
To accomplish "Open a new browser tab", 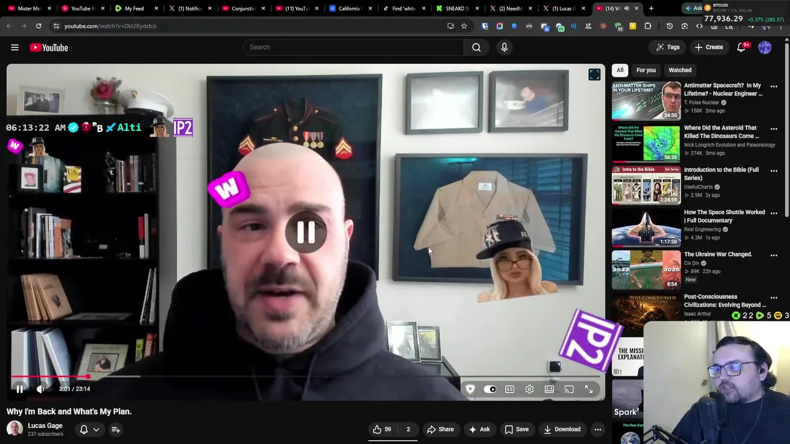I will pos(651,9).
